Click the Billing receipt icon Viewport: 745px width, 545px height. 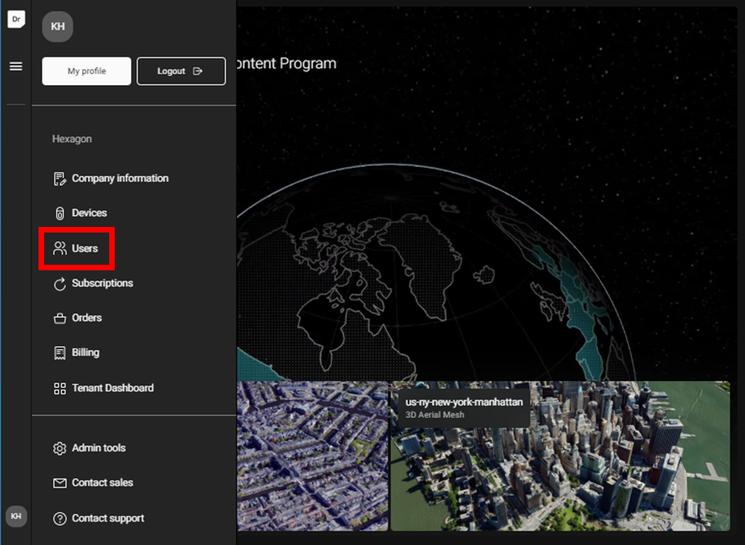coord(60,353)
